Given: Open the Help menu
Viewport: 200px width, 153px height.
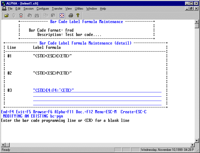Looking at the screenshot, I should [103, 9].
